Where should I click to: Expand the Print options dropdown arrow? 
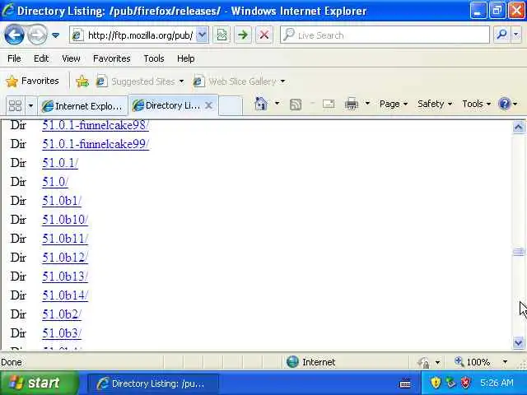367,104
